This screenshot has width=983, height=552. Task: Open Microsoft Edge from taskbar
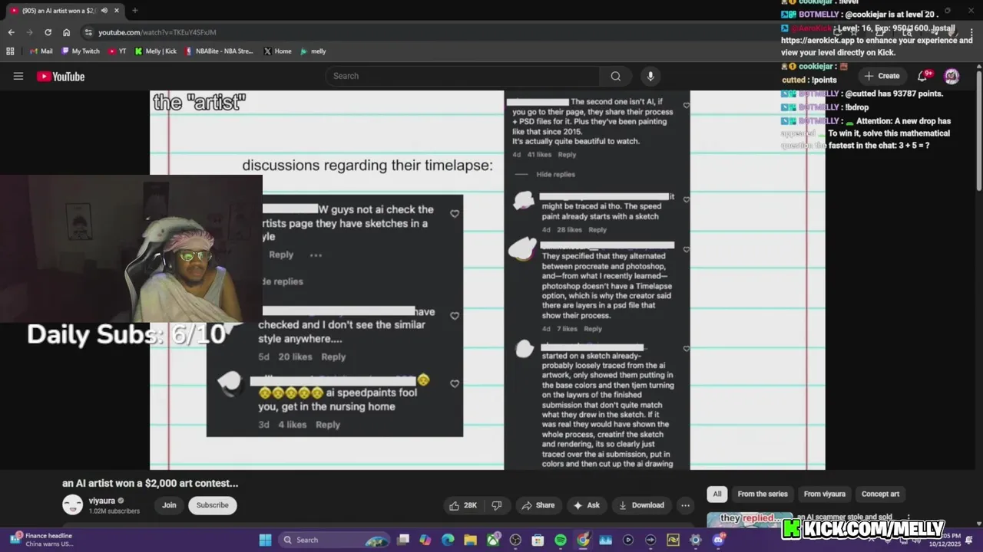[448, 540]
